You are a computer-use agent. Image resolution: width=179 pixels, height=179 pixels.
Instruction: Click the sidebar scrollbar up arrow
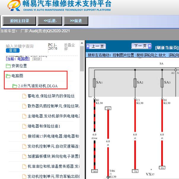pos(82,43)
